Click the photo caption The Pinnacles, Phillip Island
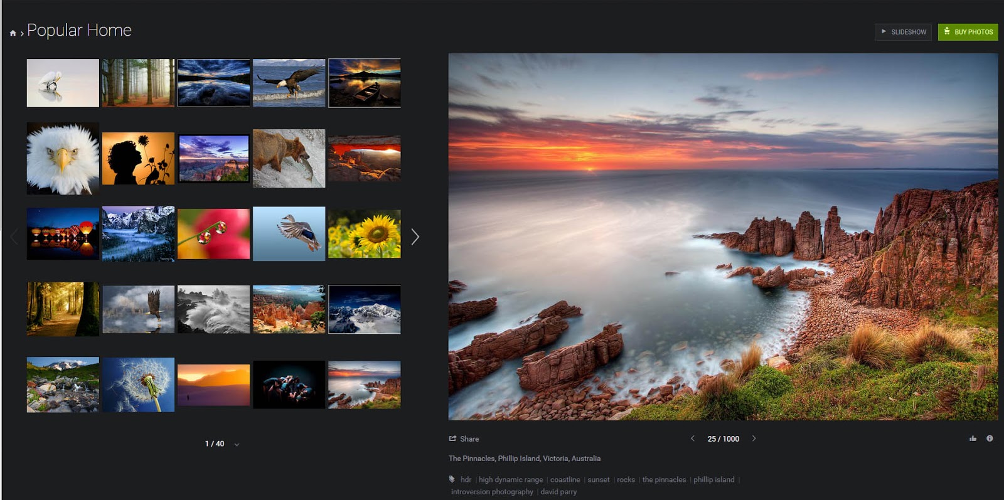1004x500 pixels. coord(525,459)
